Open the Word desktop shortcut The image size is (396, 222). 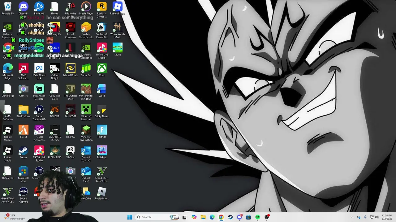click(x=102, y=91)
